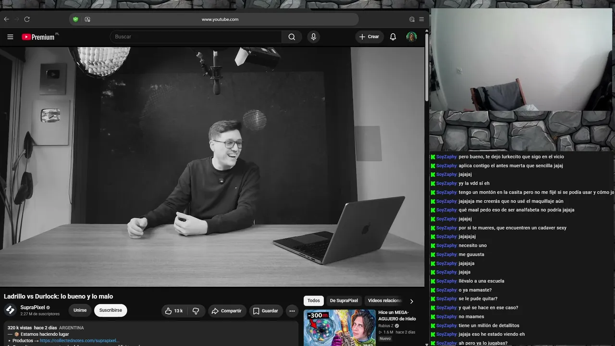Image resolution: width=615 pixels, height=346 pixels.
Task: Select the Videos relacionados chip
Action: tap(384, 301)
